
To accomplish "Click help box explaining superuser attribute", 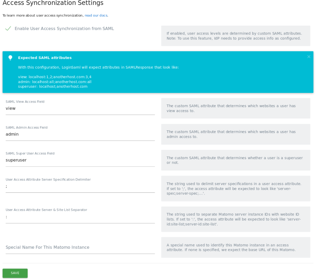I will [x=235, y=160].
